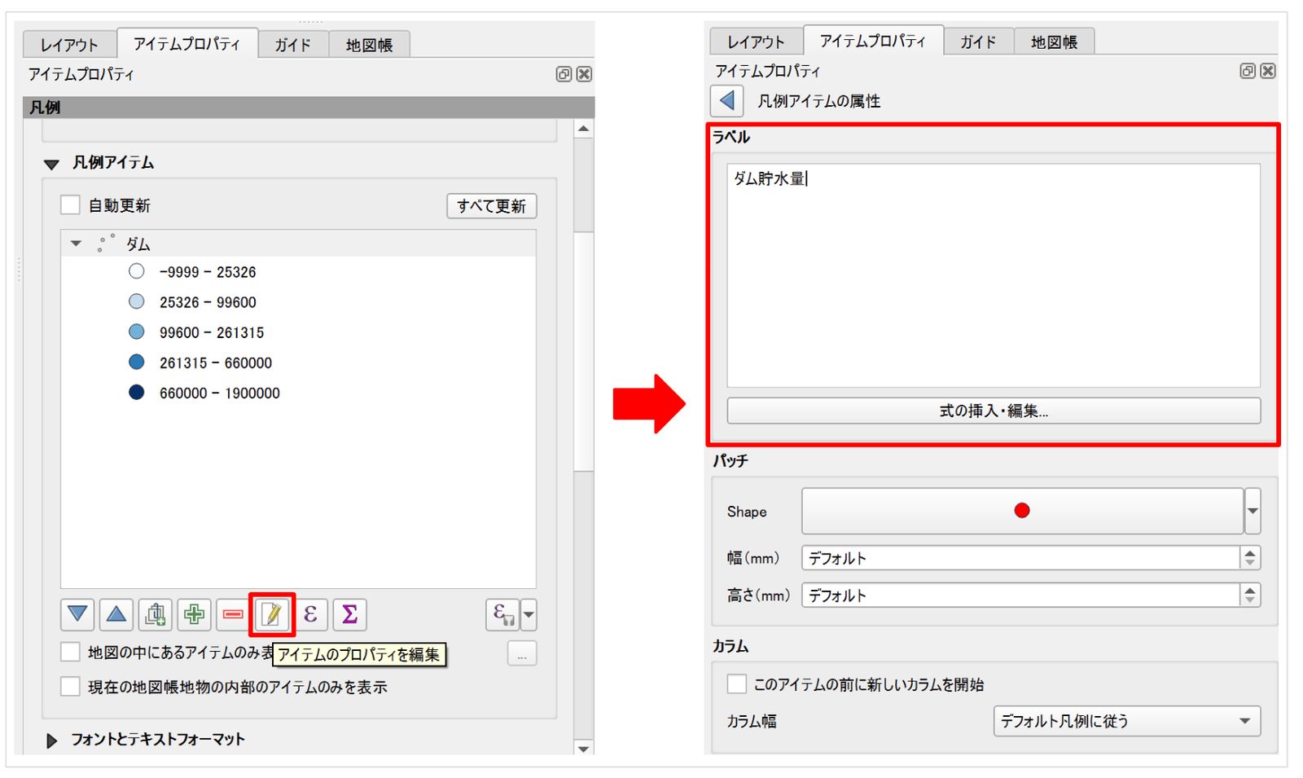This screenshot has width=1303, height=778.
Task: Open 地図帳 tab in left panel
Action: tap(369, 45)
